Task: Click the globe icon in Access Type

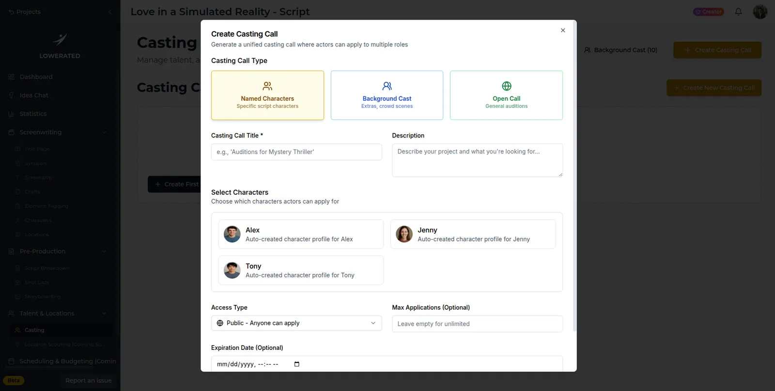Action: point(220,323)
